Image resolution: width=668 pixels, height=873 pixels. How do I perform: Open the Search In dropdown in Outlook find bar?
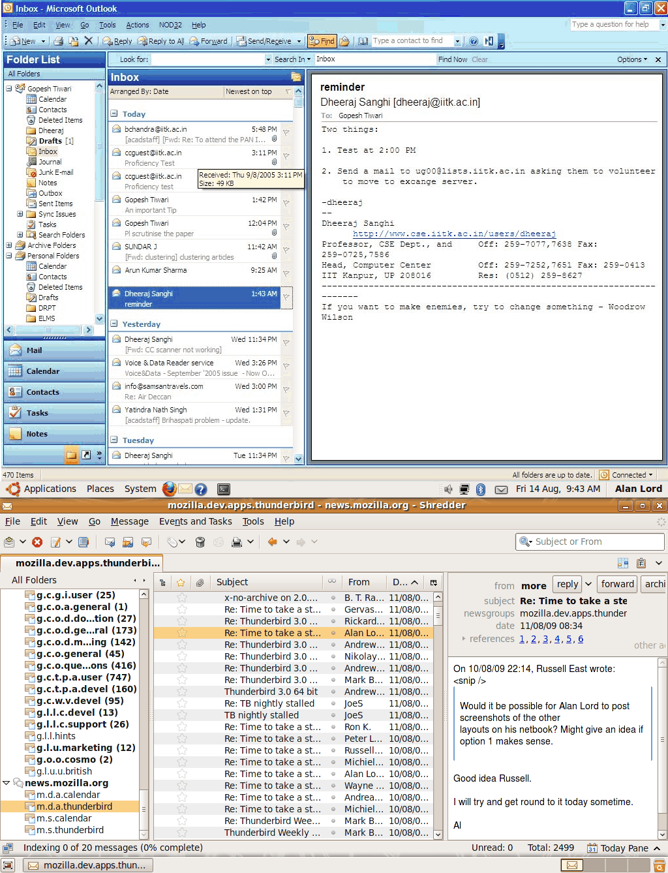[x=293, y=59]
